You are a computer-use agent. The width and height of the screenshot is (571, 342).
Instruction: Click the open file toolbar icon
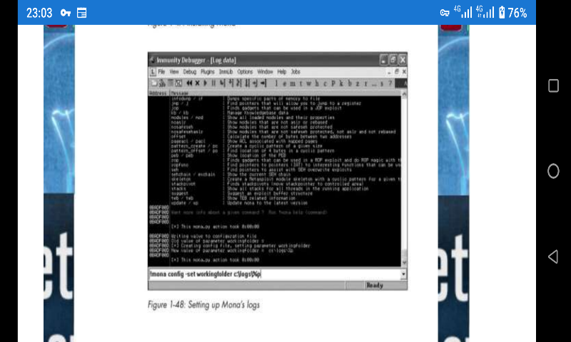coord(154,83)
